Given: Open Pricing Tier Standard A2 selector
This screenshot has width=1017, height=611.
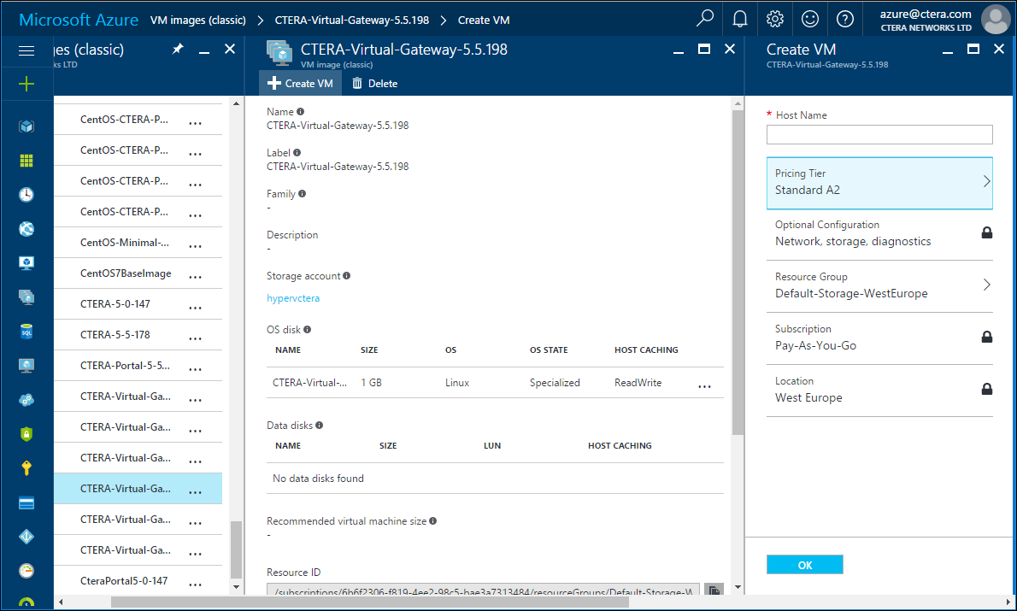Looking at the screenshot, I should point(879,183).
